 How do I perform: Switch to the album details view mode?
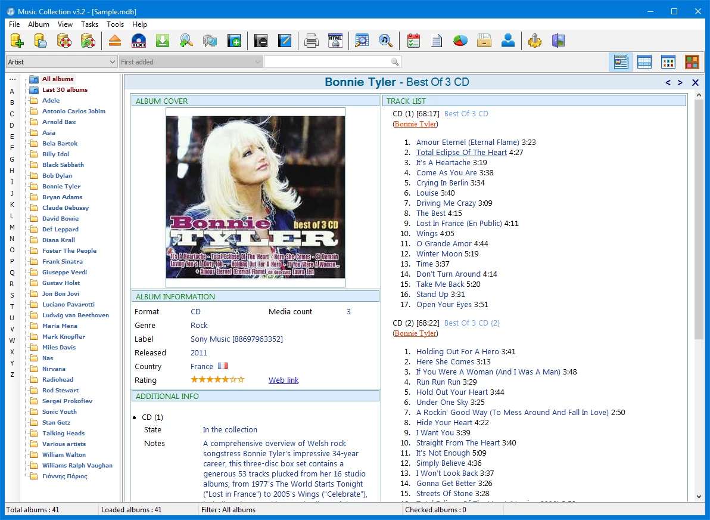621,62
